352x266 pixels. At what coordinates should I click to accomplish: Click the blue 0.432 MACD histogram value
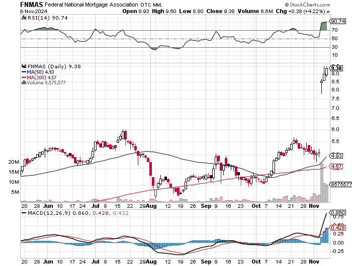(121, 213)
